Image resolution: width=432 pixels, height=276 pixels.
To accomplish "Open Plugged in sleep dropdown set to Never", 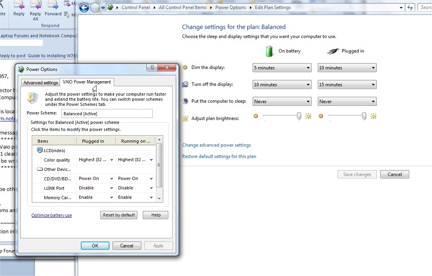I will (347, 102).
